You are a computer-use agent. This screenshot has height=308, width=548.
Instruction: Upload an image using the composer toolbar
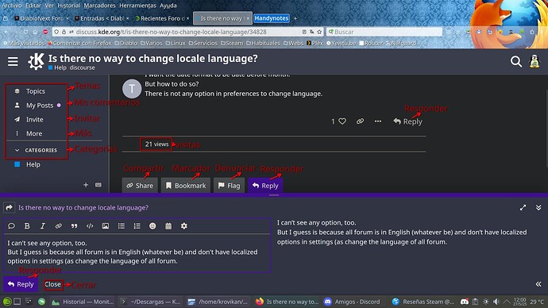[x=105, y=226]
